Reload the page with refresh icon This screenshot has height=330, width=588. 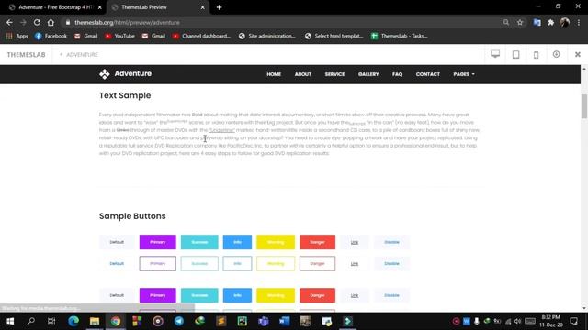[x=37, y=22]
